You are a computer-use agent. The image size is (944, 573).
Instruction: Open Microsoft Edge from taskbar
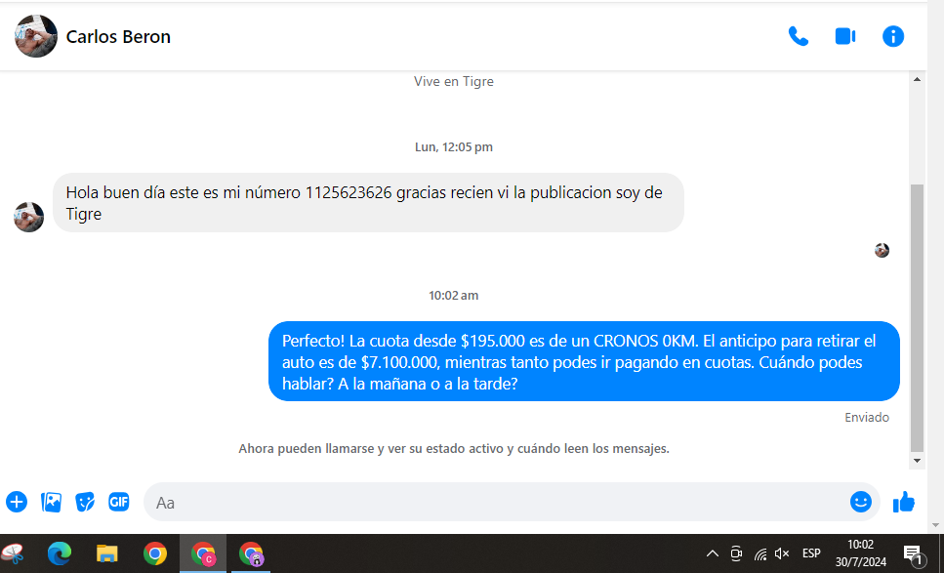tap(61, 553)
